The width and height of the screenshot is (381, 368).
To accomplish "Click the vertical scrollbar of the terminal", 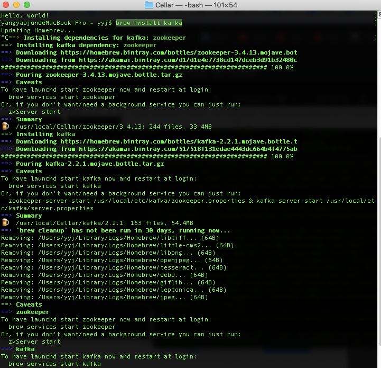I will coord(379,241).
